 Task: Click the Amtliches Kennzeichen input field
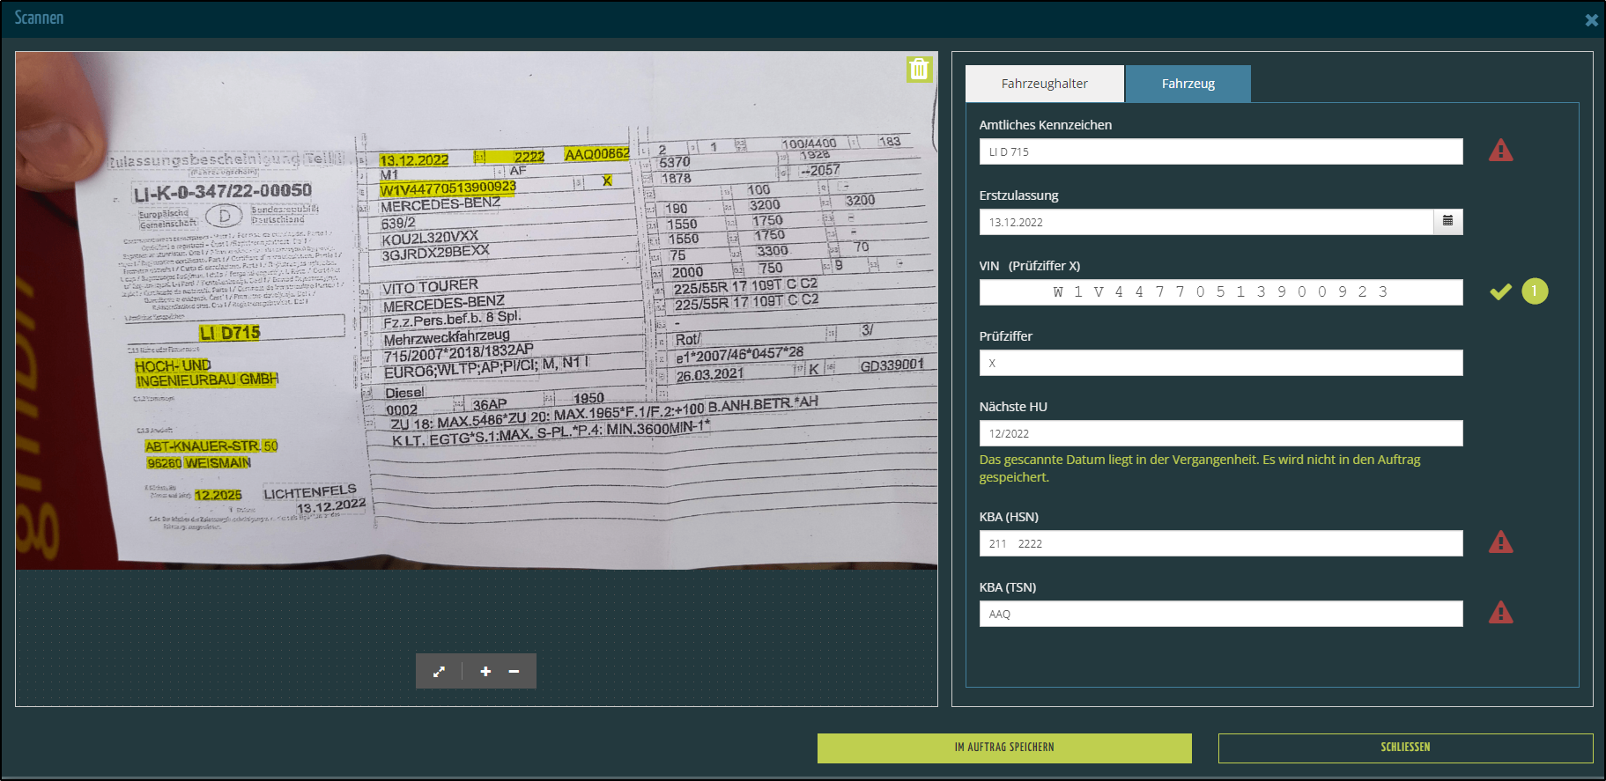click(x=1220, y=151)
